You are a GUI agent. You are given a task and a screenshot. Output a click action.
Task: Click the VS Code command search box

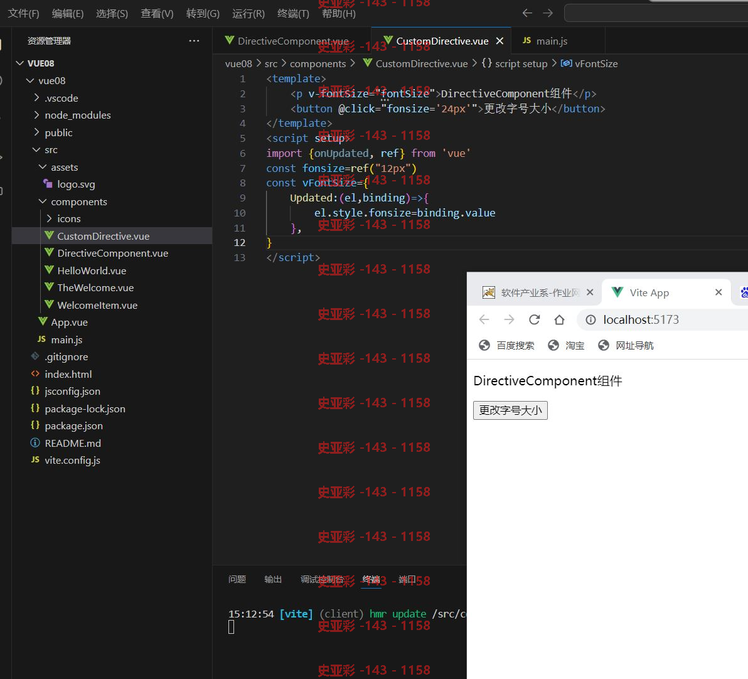(656, 13)
